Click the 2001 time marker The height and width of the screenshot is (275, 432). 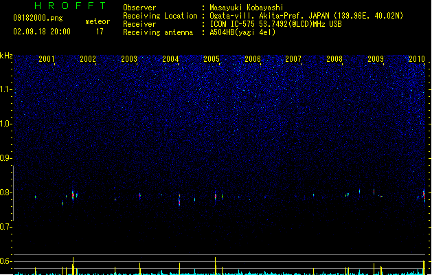click(x=47, y=59)
